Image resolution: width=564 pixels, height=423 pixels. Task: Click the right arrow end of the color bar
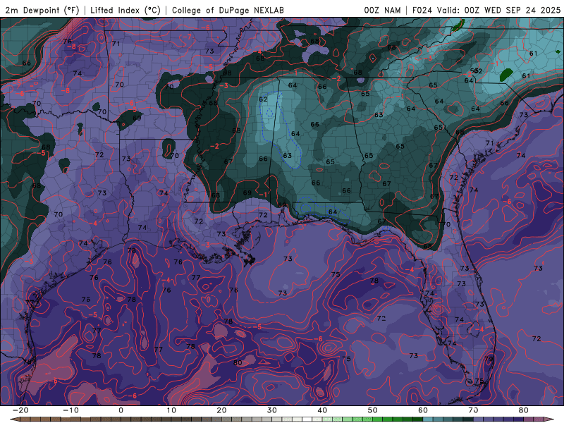point(549,419)
